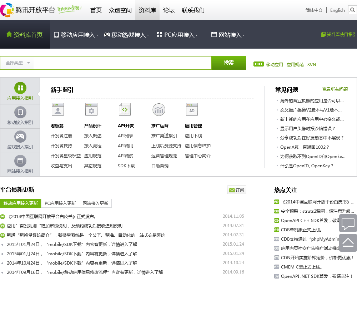Switch to the PC应用接入更新 tab
The image size is (357, 325).
coord(60,203)
